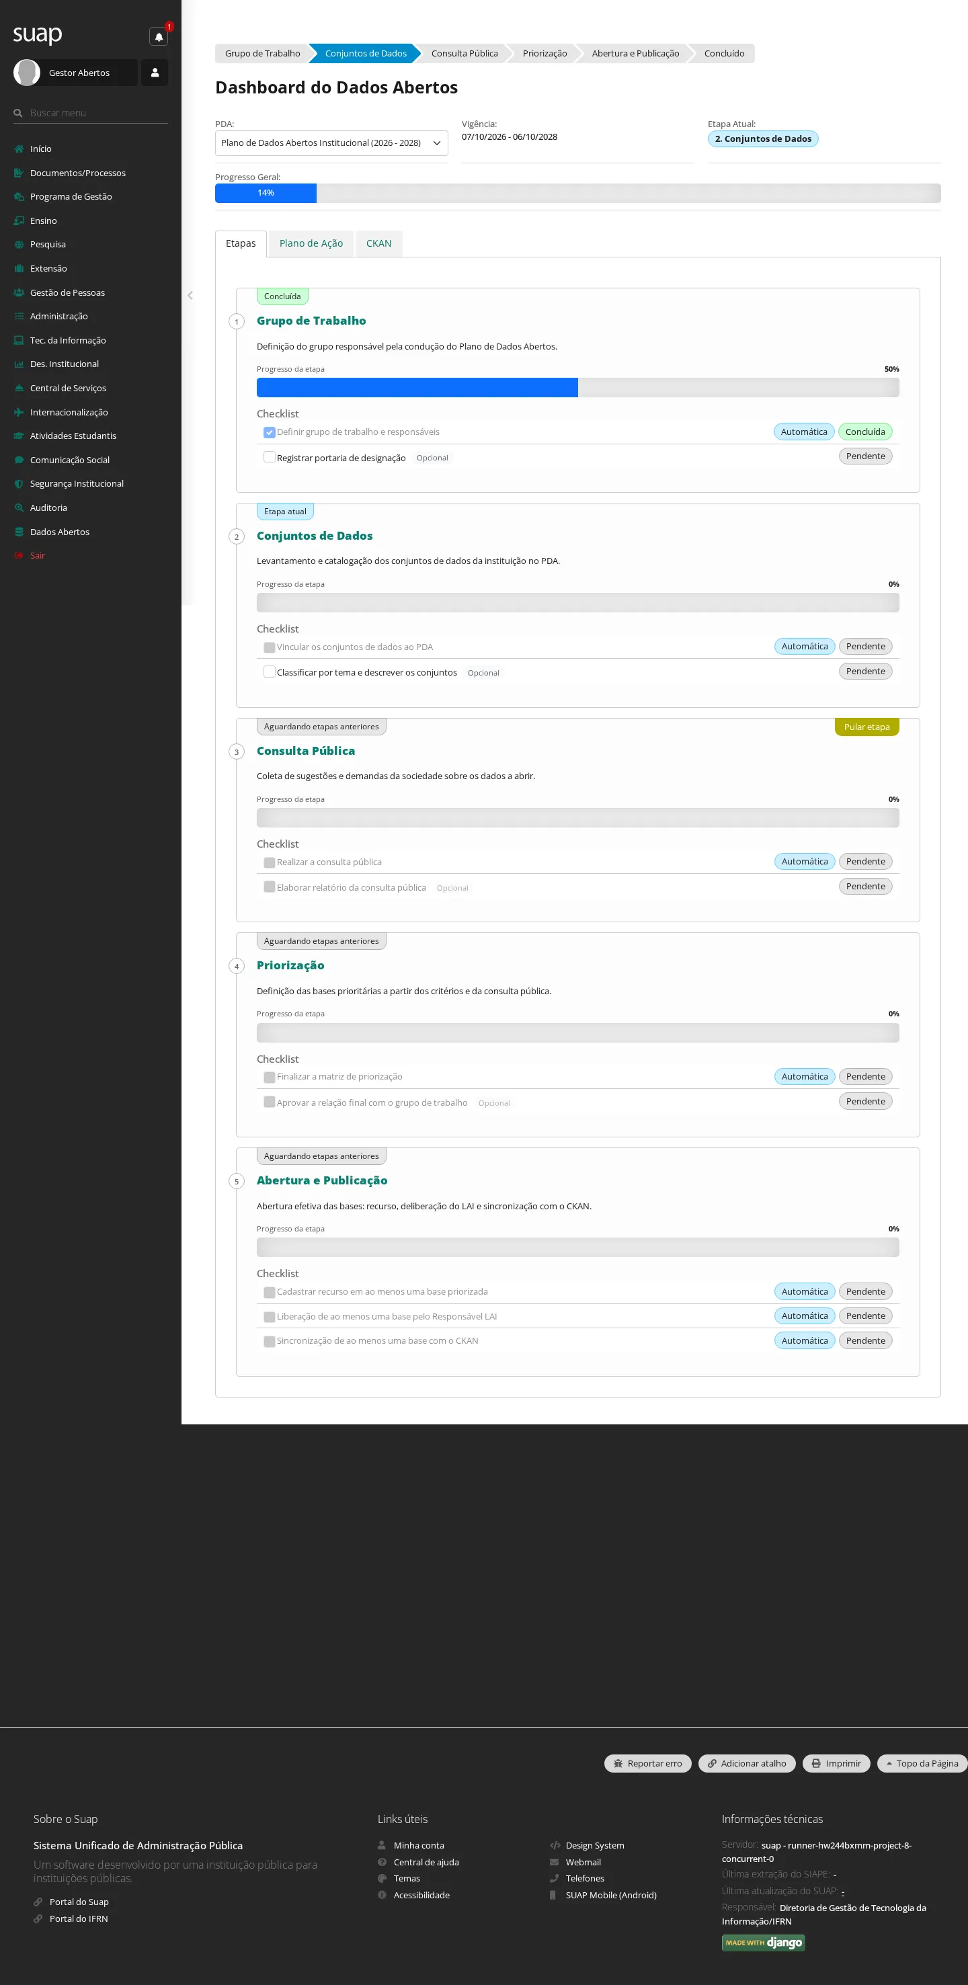Collapse the sidebar with the chevron arrow
Image resolution: width=968 pixels, height=1985 pixels.
pos(190,295)
